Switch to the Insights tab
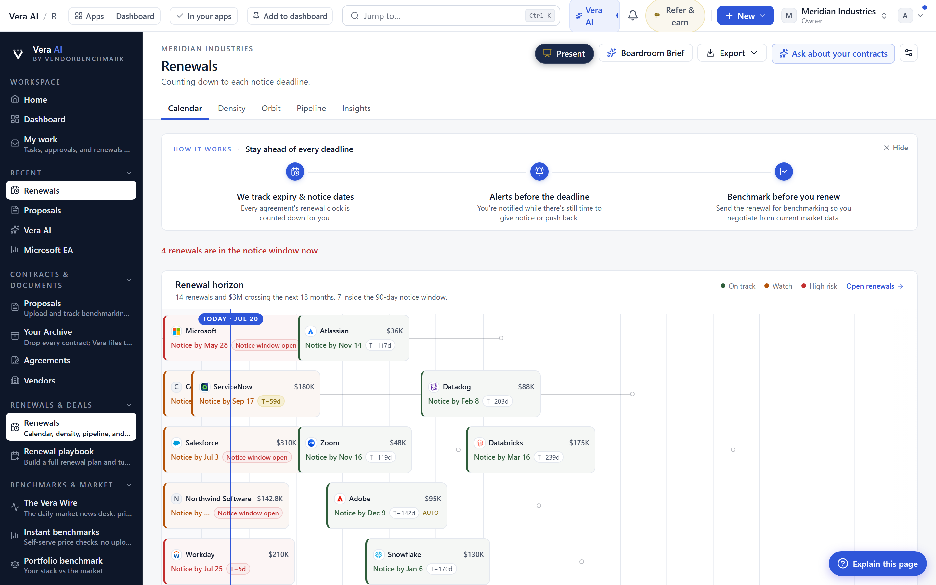This screenshot has height=585, width=936. coord(356,108)
